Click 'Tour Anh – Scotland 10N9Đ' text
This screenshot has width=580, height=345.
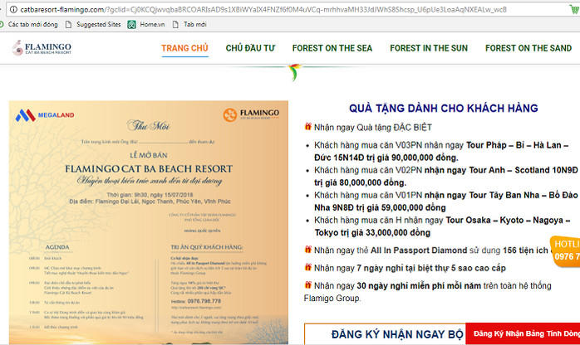(523, 170)
